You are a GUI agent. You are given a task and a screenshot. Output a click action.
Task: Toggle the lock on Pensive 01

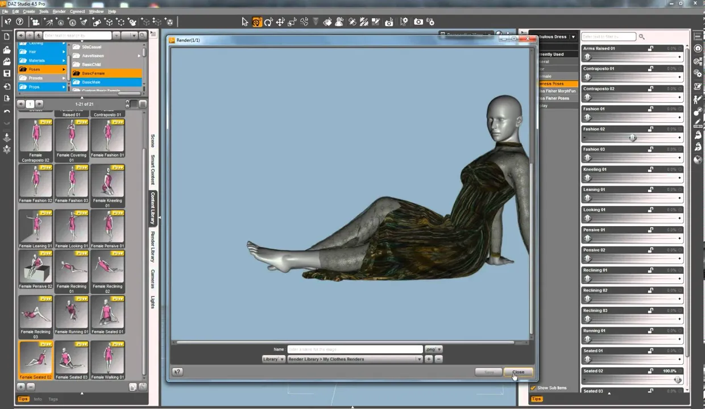click(650, 229)
